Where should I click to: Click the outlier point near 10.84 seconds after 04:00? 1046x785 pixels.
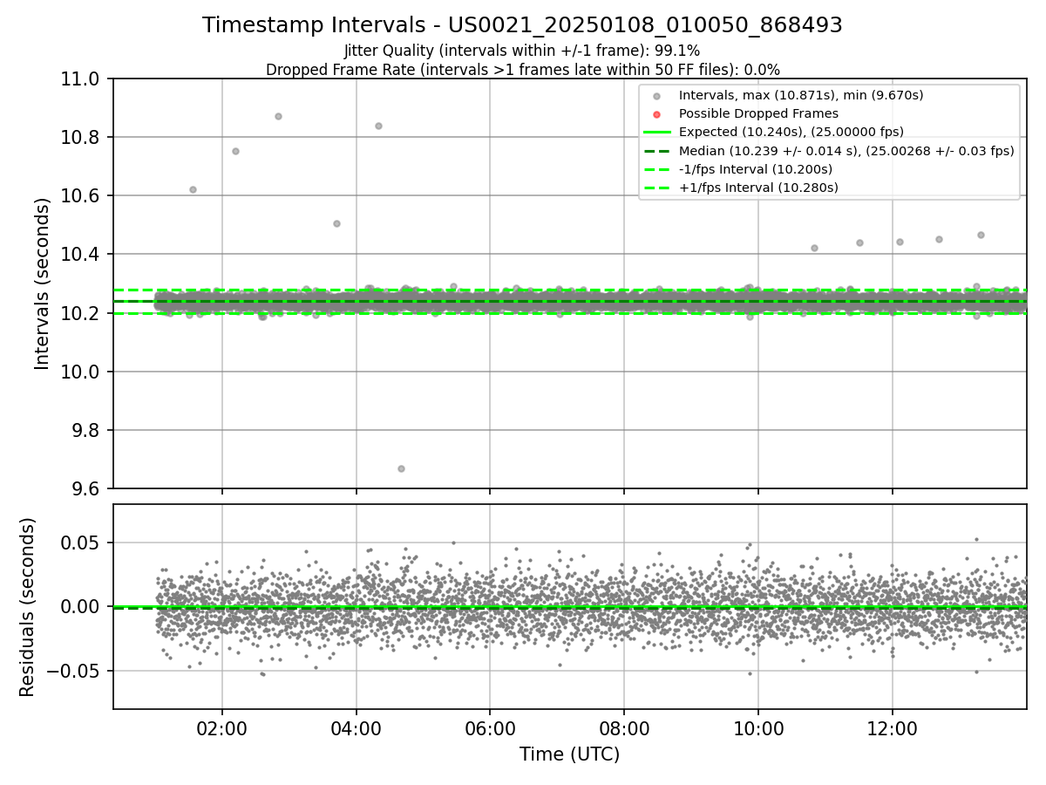378,126
